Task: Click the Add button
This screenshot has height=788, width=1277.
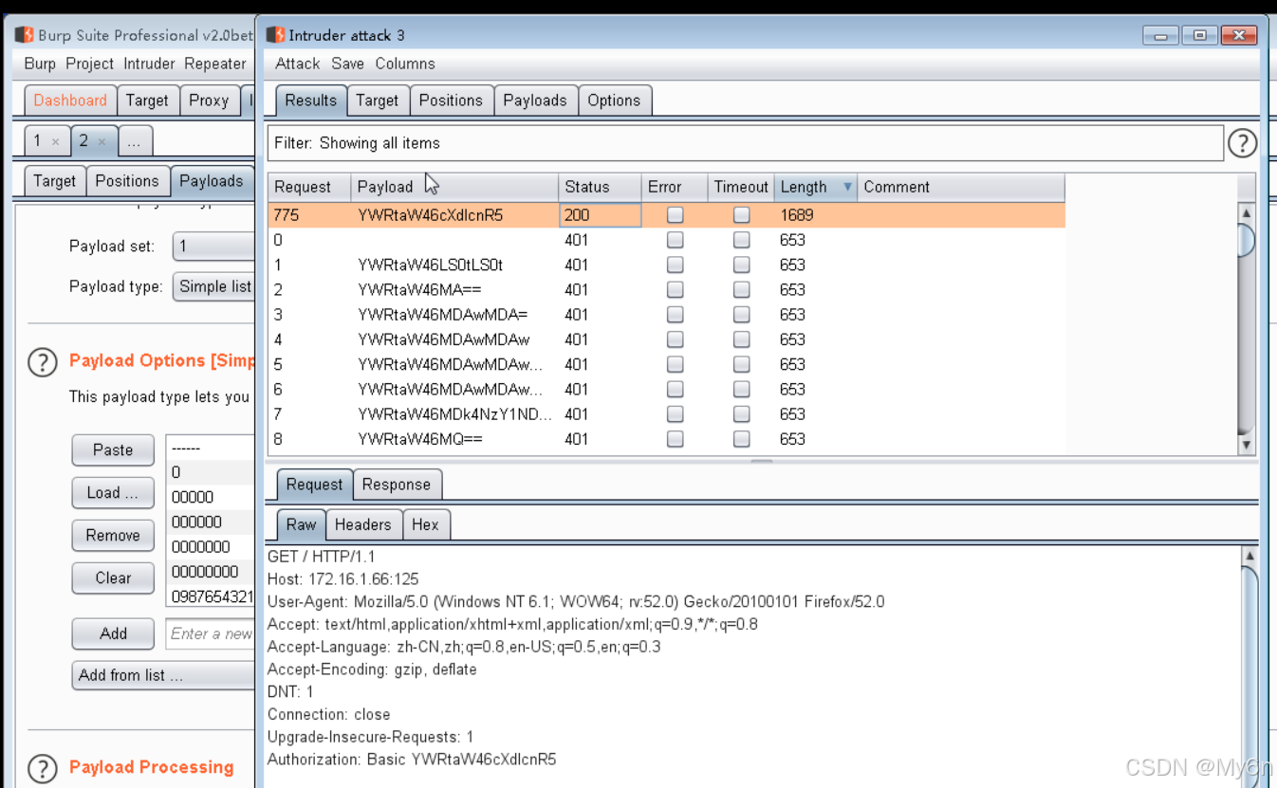Action: pos(113,633)
